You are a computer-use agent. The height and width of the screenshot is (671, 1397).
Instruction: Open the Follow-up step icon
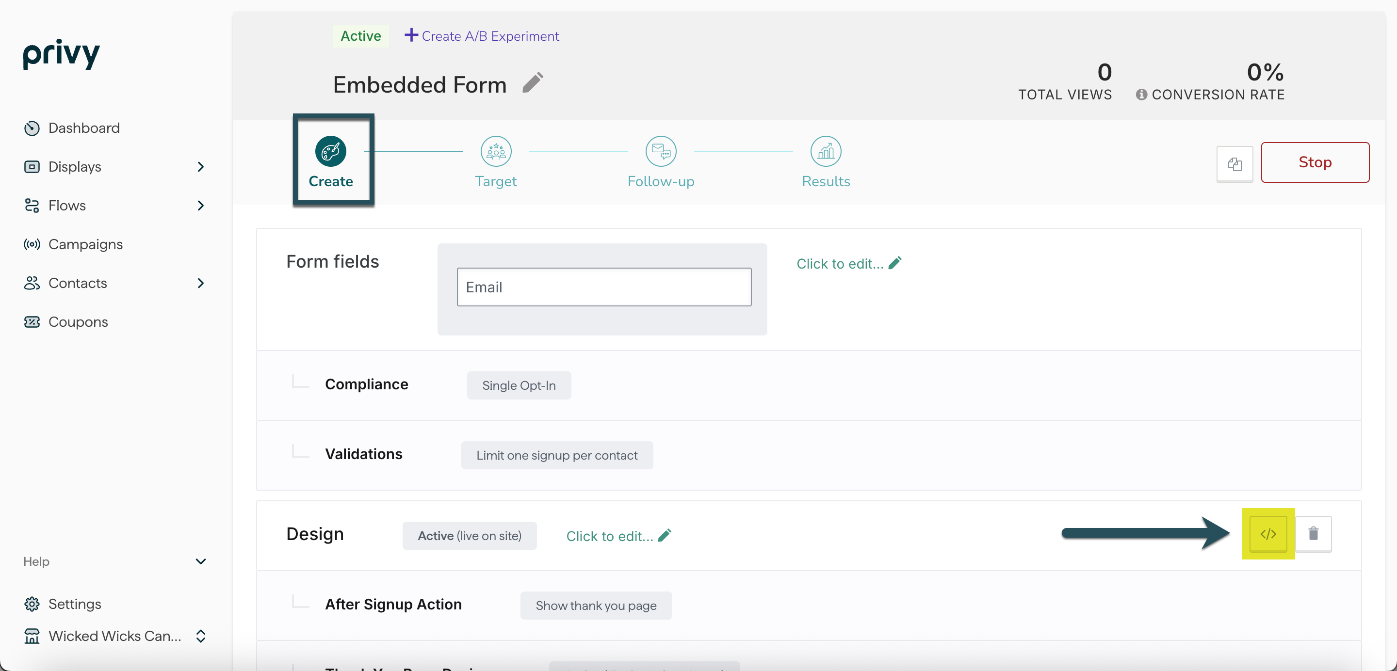[x=661, y=151]
